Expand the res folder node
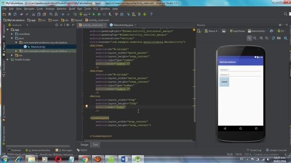This screenshot has width=291, height=163. click(12, 55)
